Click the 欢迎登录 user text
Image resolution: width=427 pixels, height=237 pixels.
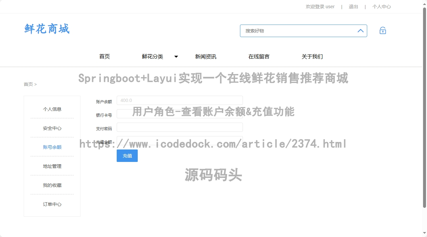[x=320, y=7]
